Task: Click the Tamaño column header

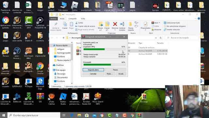Action: pos(160,43)
